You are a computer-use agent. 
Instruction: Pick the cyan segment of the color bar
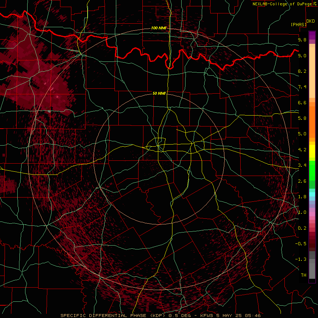pos(312,194)
